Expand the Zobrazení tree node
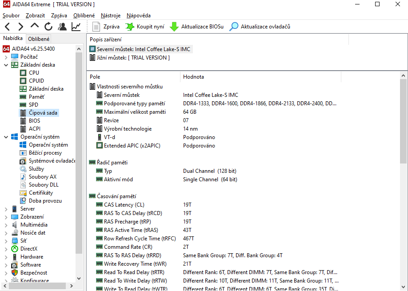This screenshot has width=408, height=291. coord(6,217)
